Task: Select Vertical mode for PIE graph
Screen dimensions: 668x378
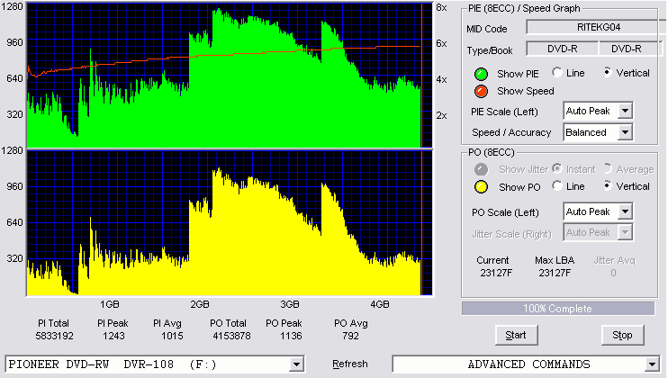Action: click(608, 72)
